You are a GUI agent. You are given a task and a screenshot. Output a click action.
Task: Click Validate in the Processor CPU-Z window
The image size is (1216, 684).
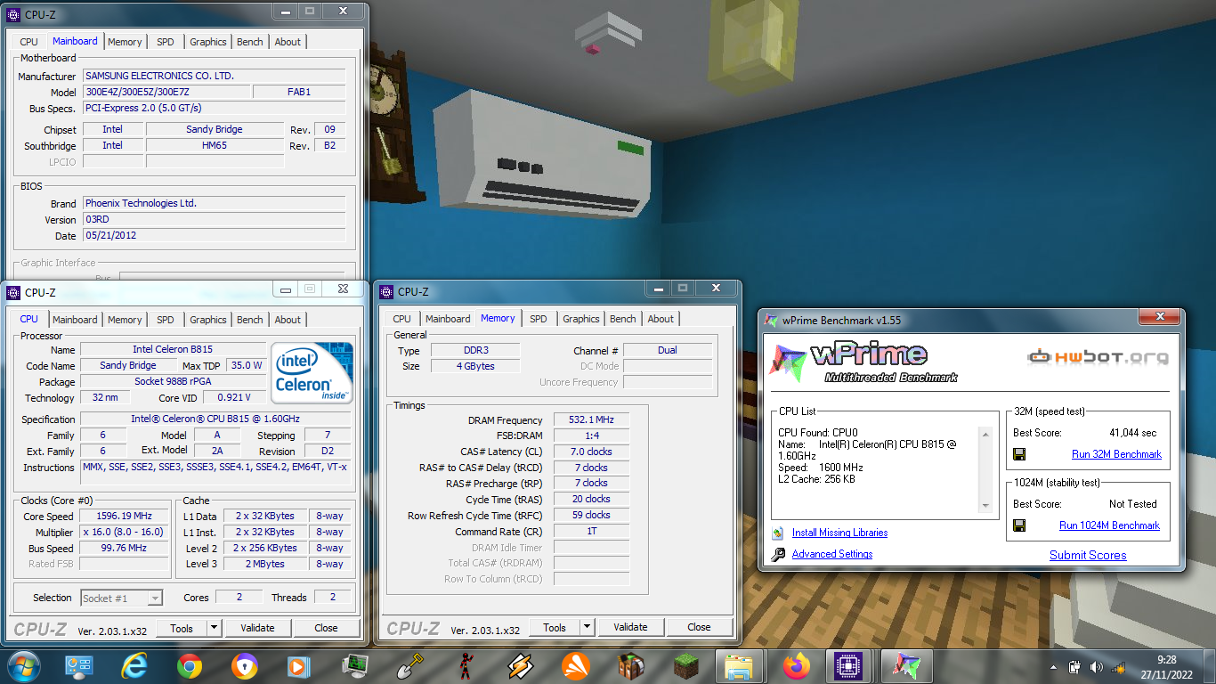tap(257, 628)
